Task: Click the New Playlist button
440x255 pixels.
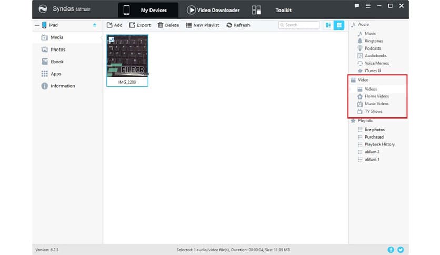Action: click(x=202, y=25)
